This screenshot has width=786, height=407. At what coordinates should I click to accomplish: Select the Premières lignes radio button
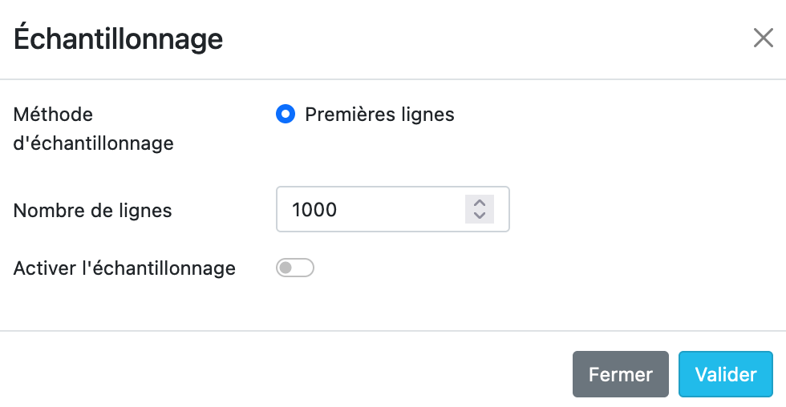pos(285,115)
